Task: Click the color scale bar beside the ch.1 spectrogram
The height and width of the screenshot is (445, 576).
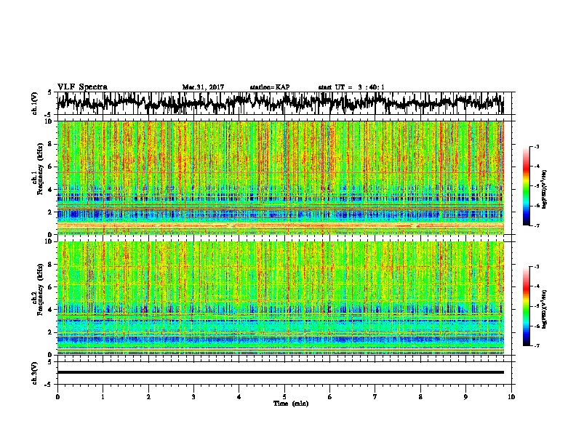Action: [x=526, y=186]
